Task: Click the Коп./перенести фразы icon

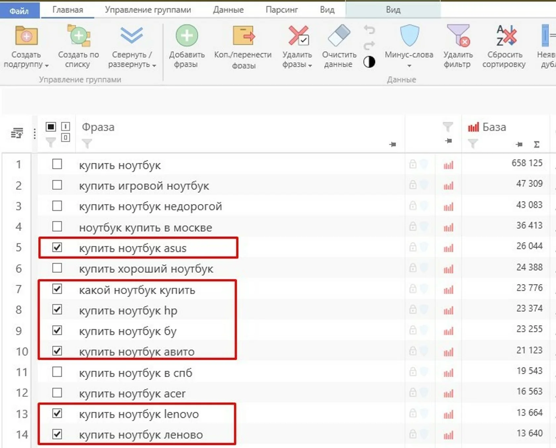Action: (244, 36)
